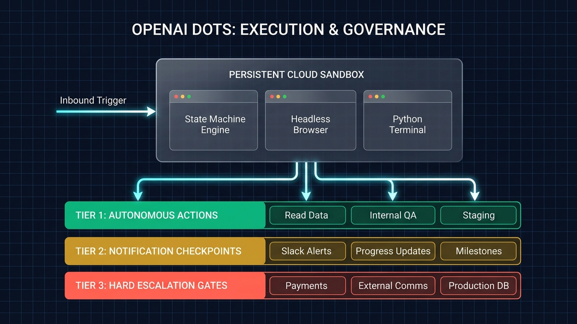Select the Progress Updates box
577x324 pixels.
(393, 251)
